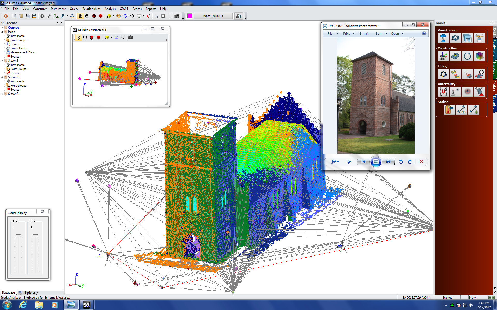Click the Save icon in the main toolbar
The image size is (497, 310).
[34, 16]
